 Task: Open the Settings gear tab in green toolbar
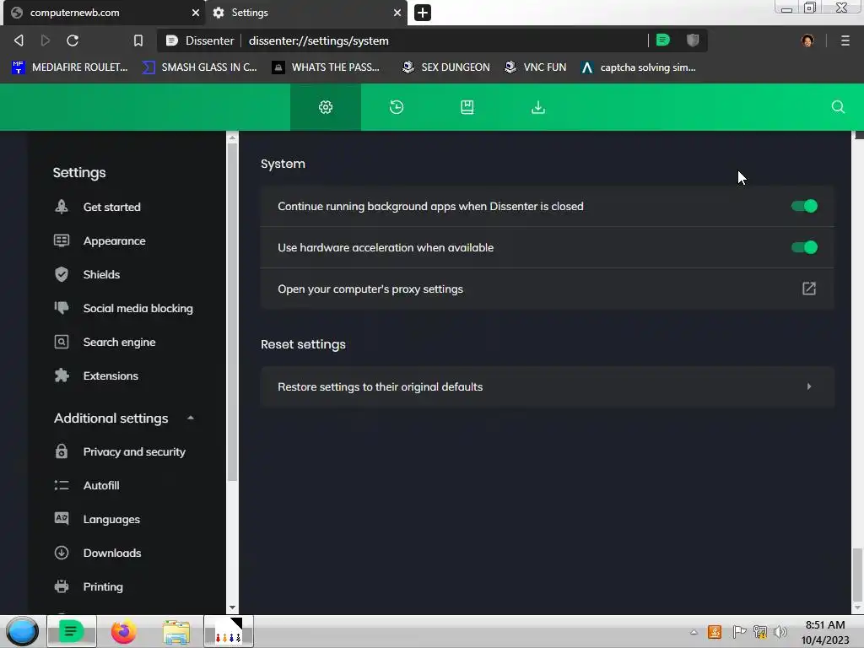tap(326, 107)
